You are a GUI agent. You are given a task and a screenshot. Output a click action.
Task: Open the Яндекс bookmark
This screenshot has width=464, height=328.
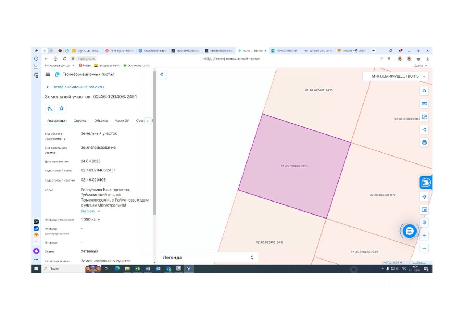85,65
